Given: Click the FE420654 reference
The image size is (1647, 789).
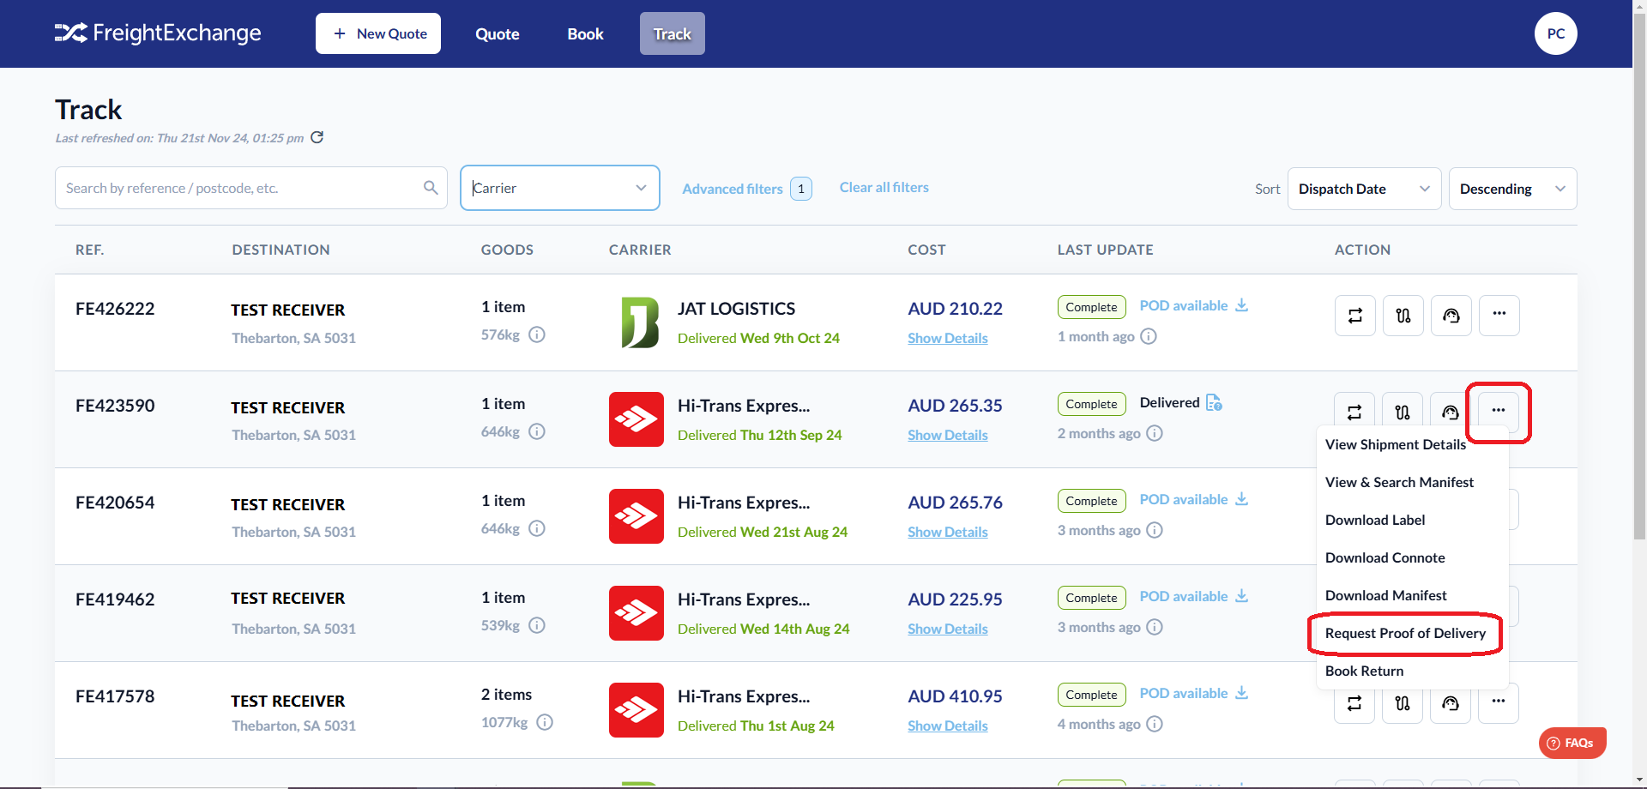Looking at the screenshot, I should [x=115, y=503].
